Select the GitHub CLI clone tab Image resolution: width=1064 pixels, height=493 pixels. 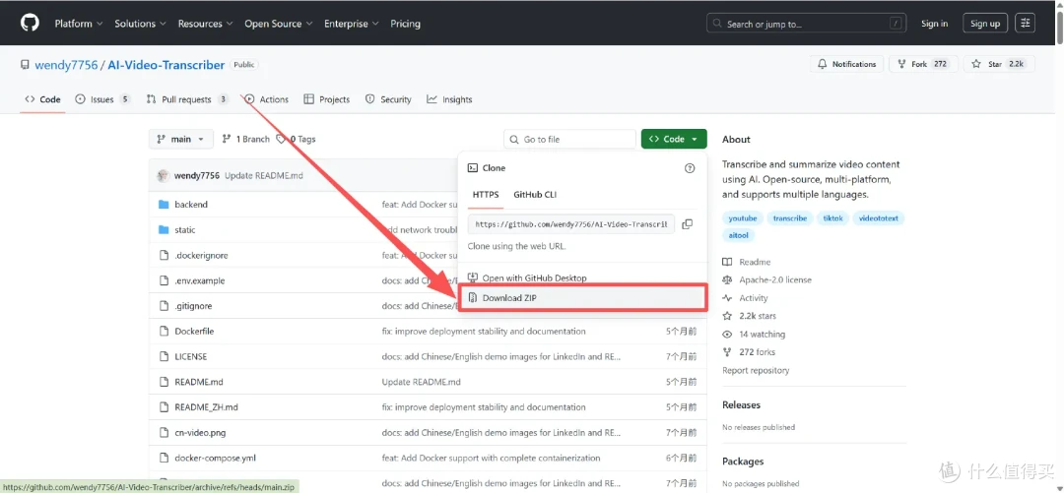(535, 195)
